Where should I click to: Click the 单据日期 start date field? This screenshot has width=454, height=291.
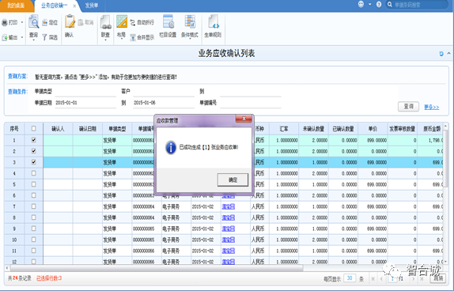[85, 103]
